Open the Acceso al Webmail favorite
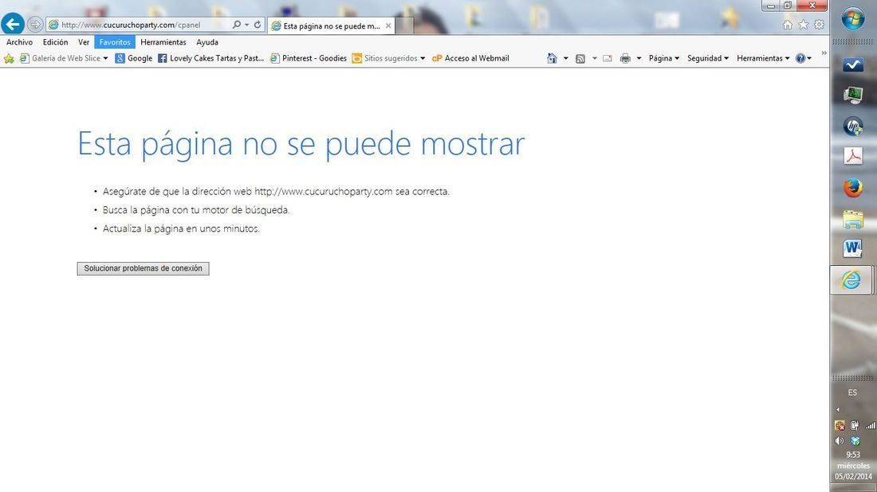 (x=470, y=58)
